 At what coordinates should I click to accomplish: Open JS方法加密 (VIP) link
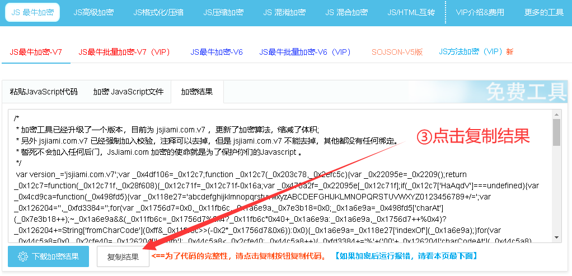point(475,52)
